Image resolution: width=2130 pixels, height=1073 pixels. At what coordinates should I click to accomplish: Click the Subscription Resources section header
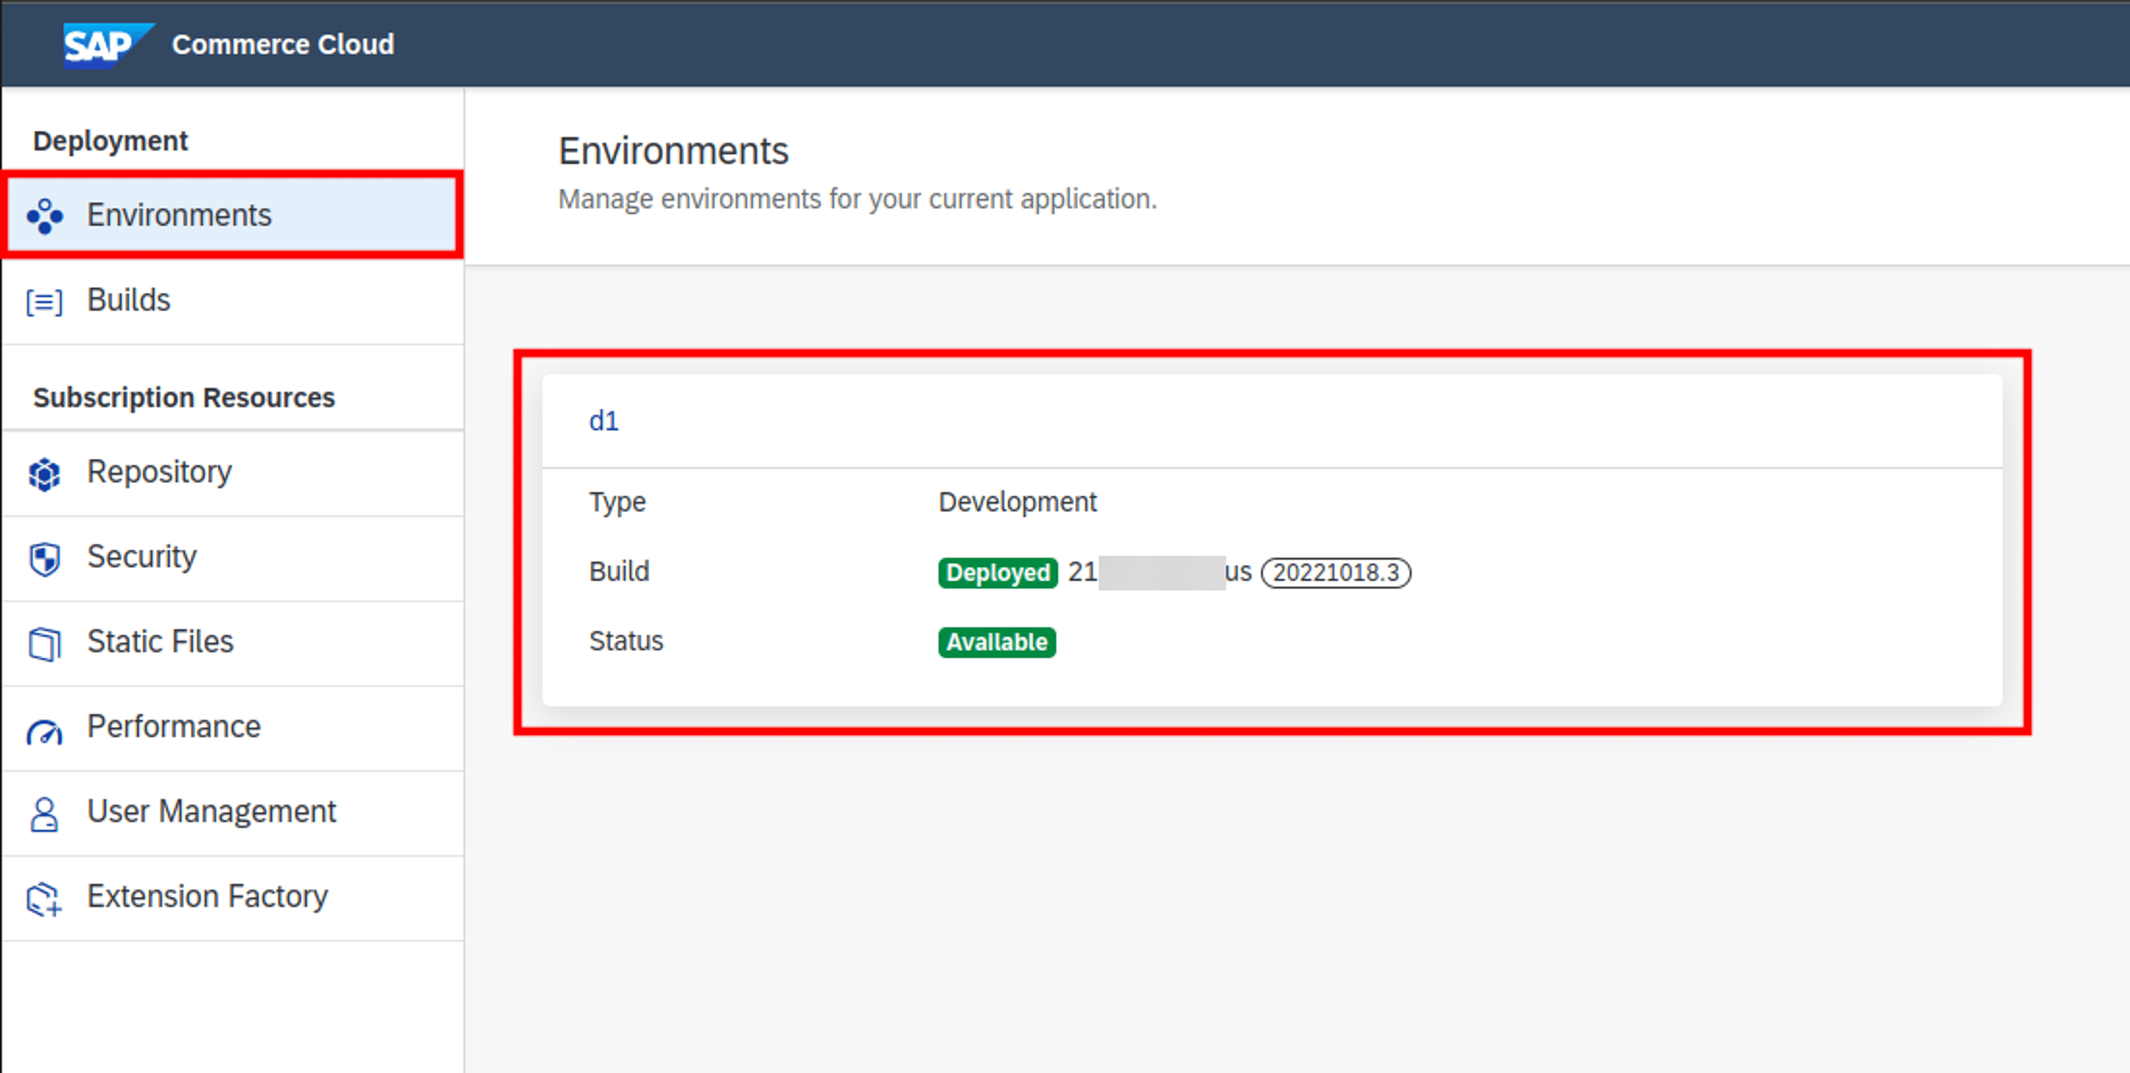184,398
